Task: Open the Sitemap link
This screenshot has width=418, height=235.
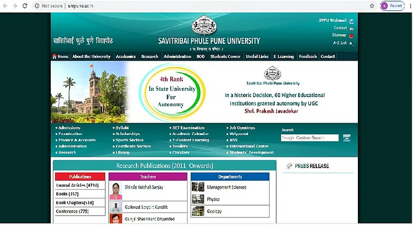Action: pyautogui.click(x=339, y=35)
